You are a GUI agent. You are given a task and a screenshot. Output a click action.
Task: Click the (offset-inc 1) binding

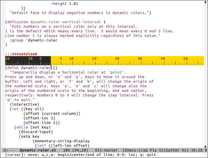point(39,118)
